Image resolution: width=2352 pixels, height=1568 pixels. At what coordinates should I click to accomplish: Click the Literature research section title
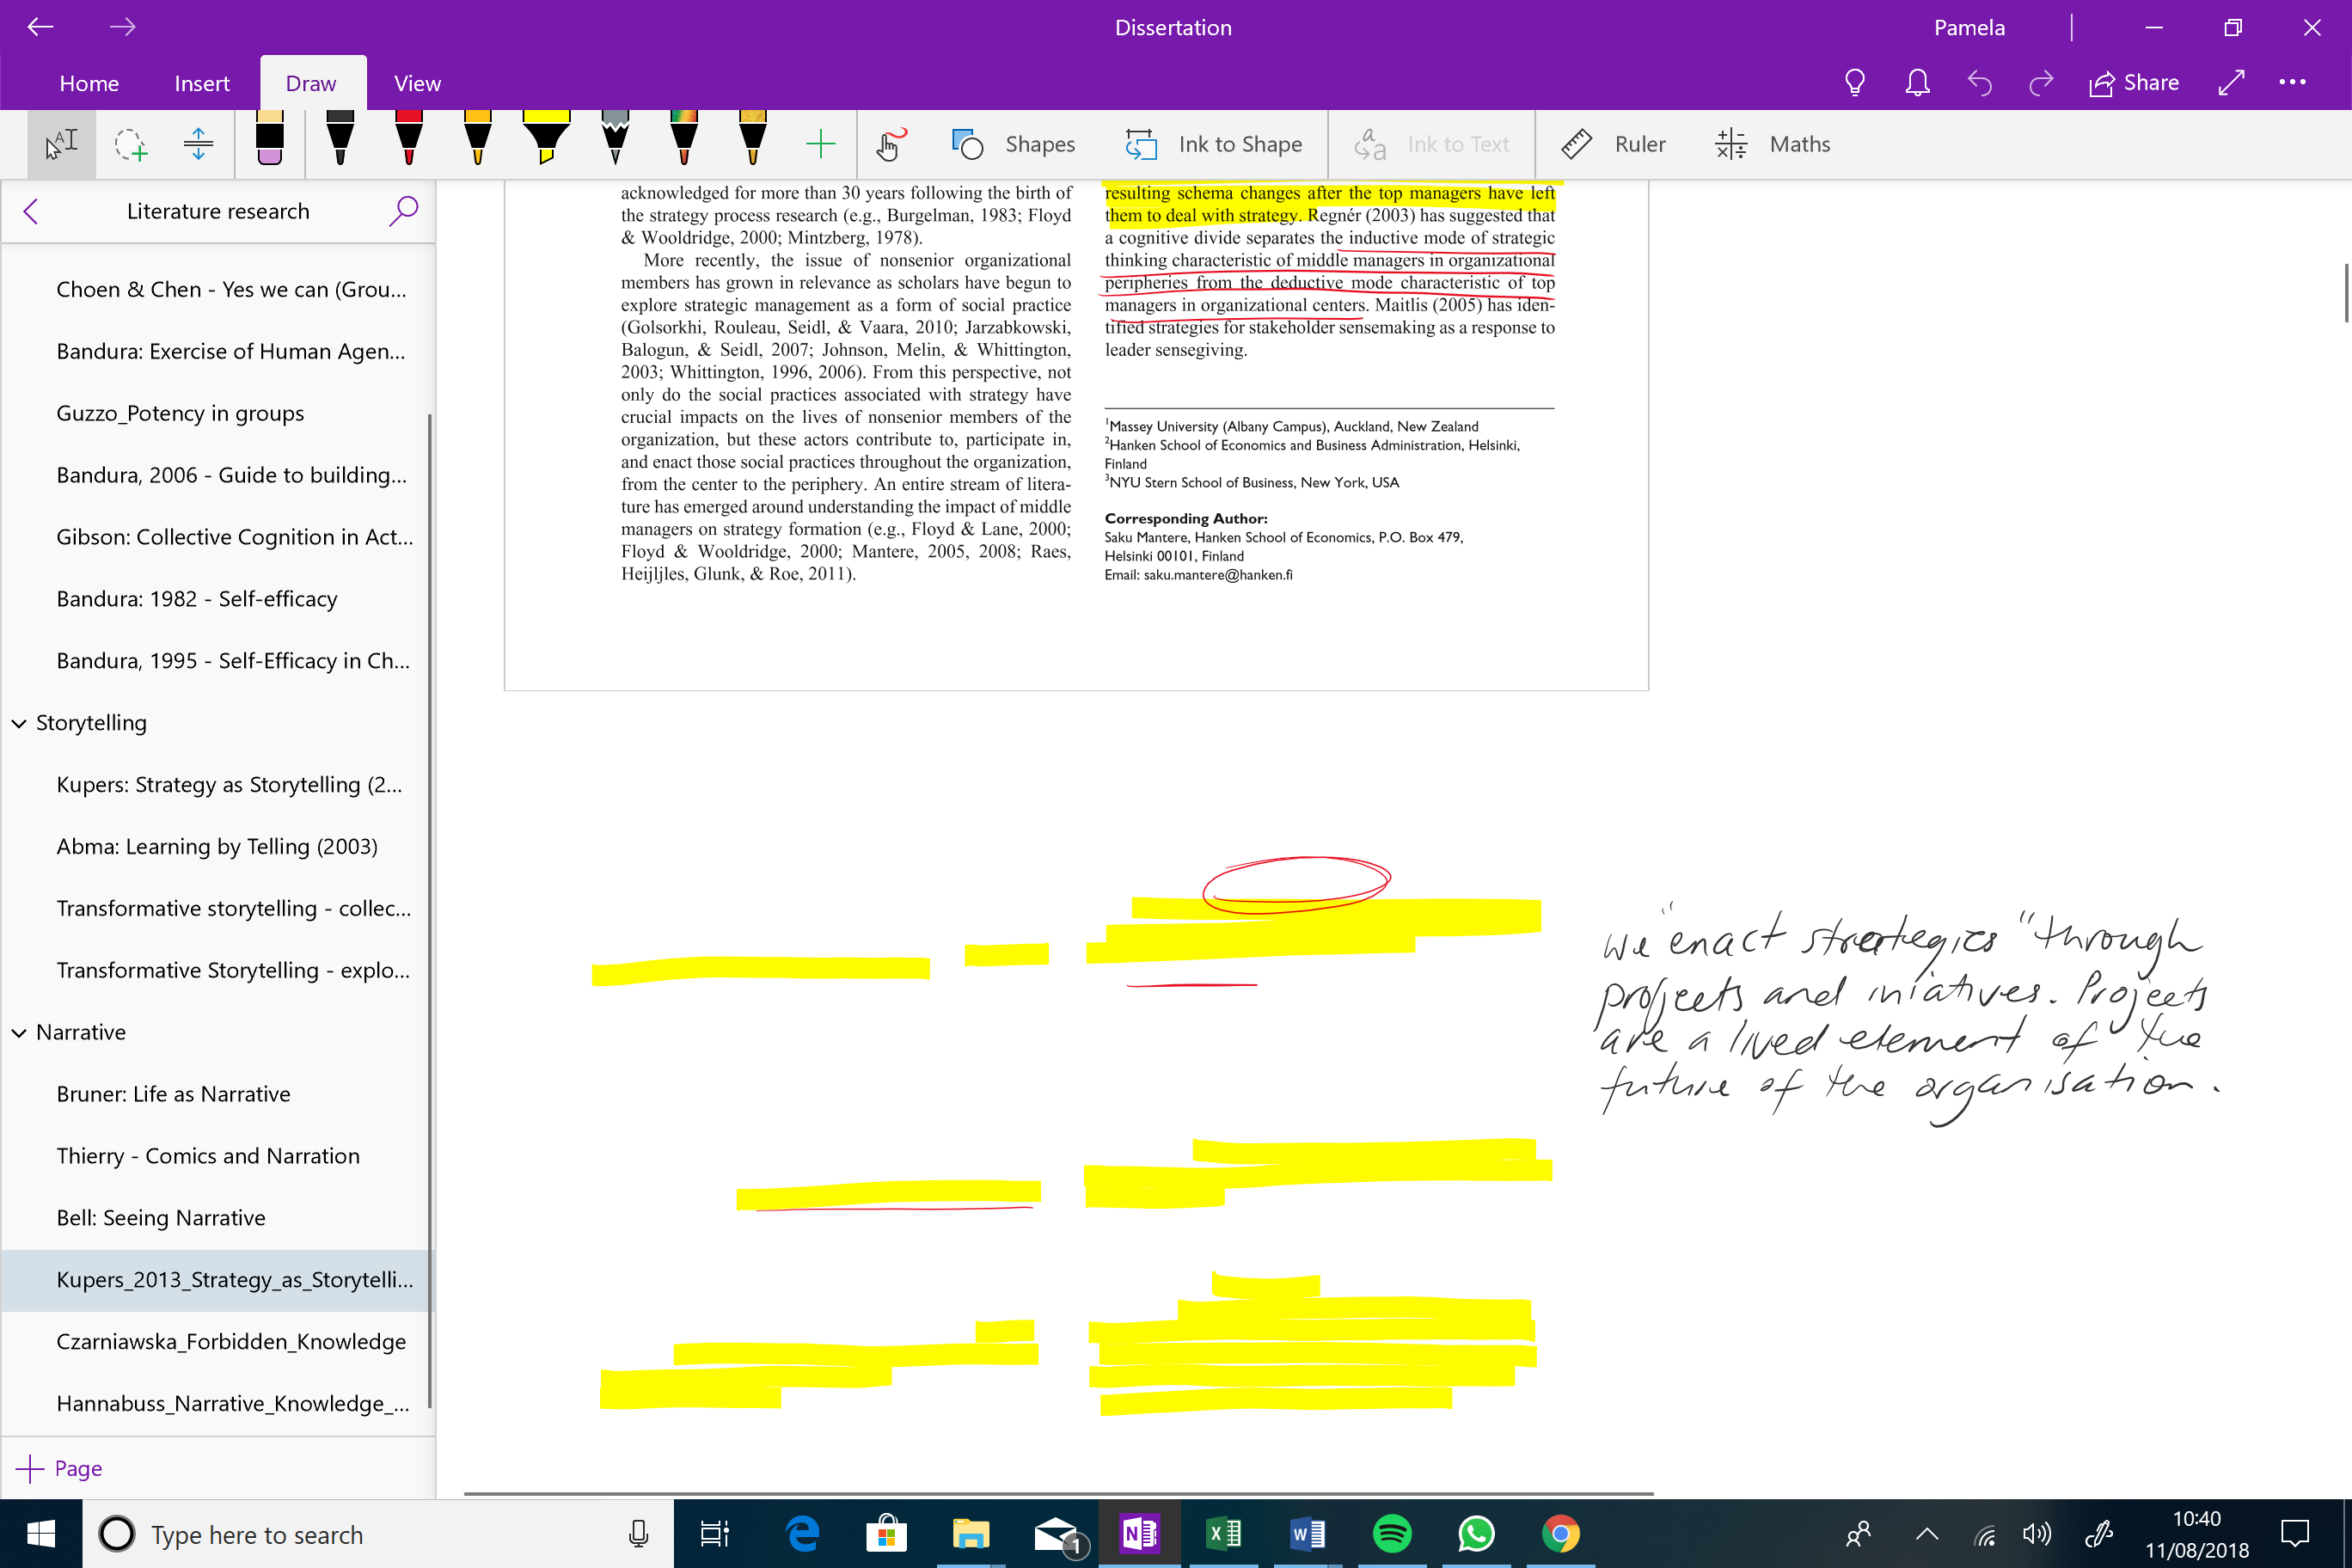tap(218, 211)
